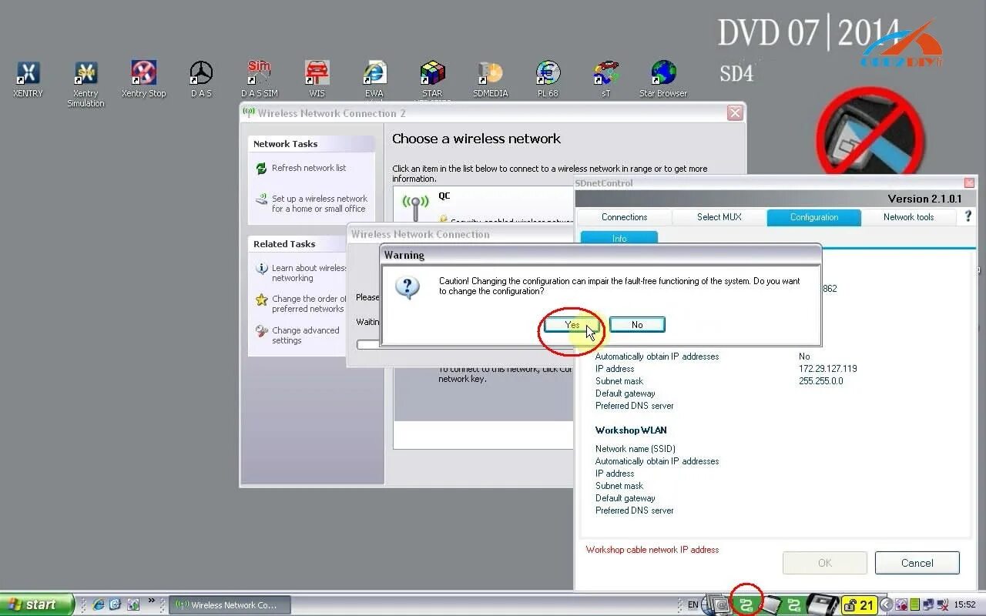
Task: Click the Change advanced settings link
Action: click(305, 335)
